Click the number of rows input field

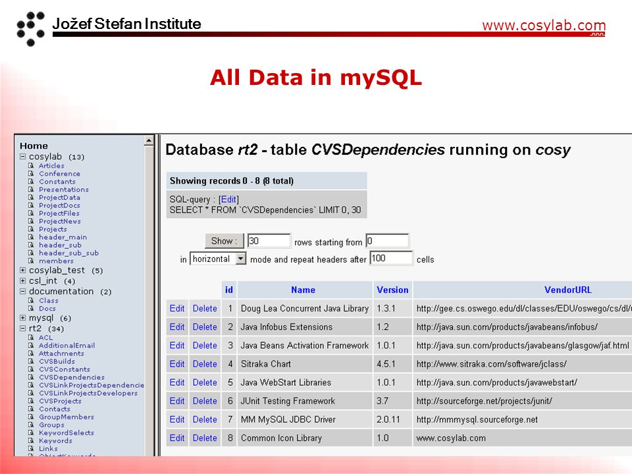pos(269,241)
